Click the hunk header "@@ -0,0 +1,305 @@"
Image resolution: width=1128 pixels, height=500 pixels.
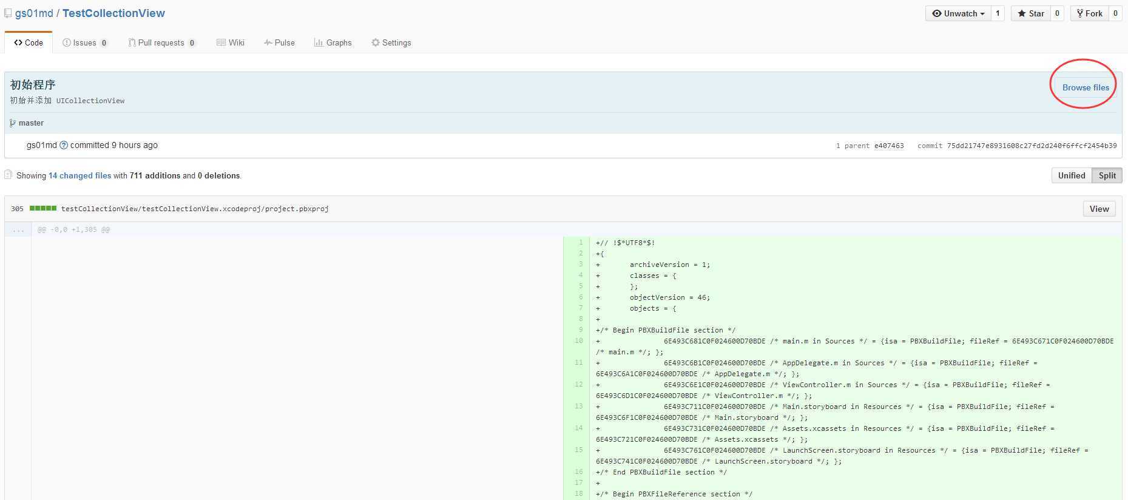73,229
